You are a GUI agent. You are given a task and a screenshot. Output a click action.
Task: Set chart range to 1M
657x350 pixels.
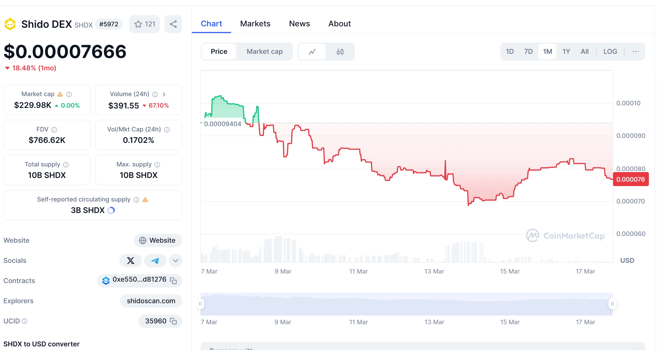point(547,52)
